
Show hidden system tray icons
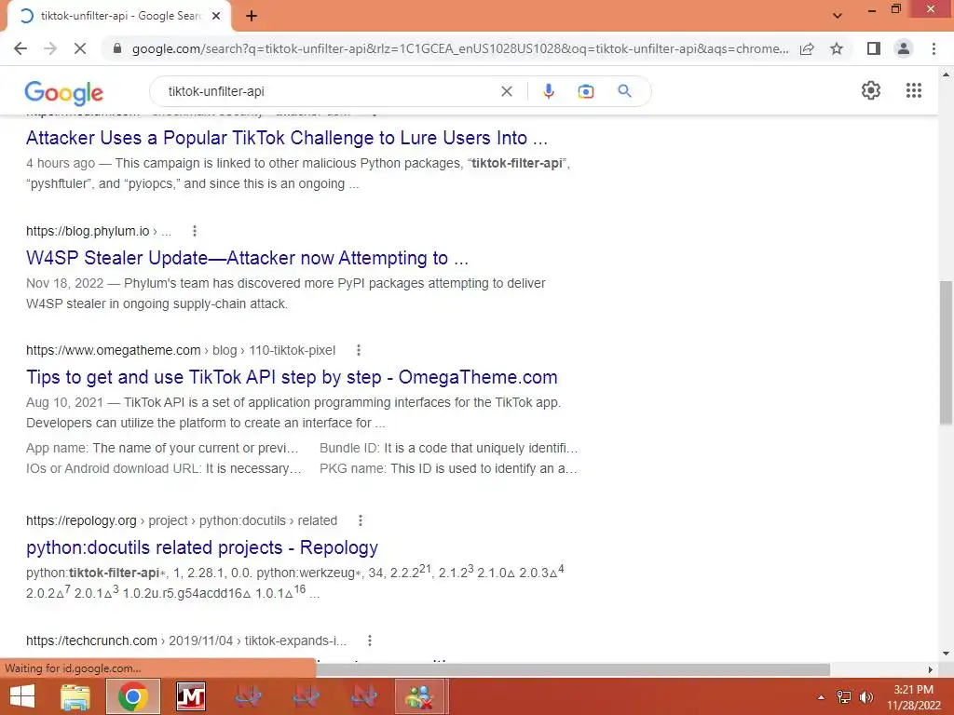pos(821,697)
